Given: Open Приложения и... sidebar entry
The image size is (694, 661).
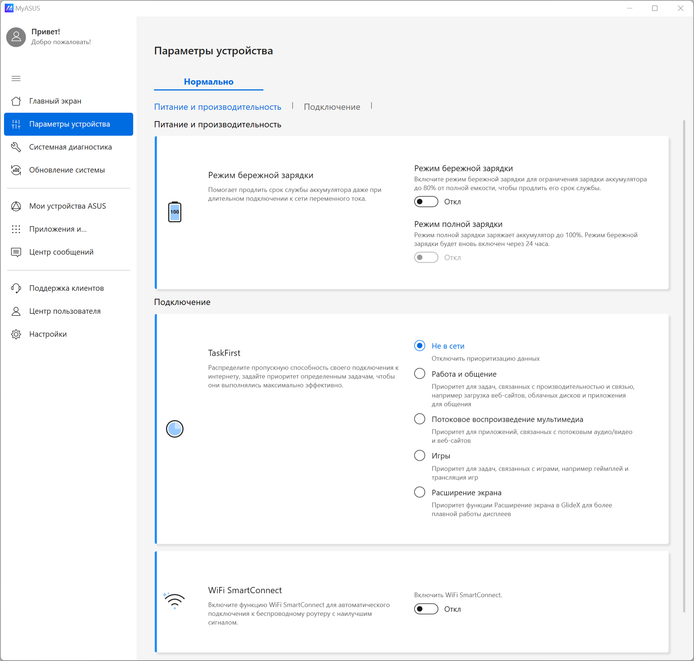Looking at the screenshot, I should pyautogui.click(x=69, y=229).
